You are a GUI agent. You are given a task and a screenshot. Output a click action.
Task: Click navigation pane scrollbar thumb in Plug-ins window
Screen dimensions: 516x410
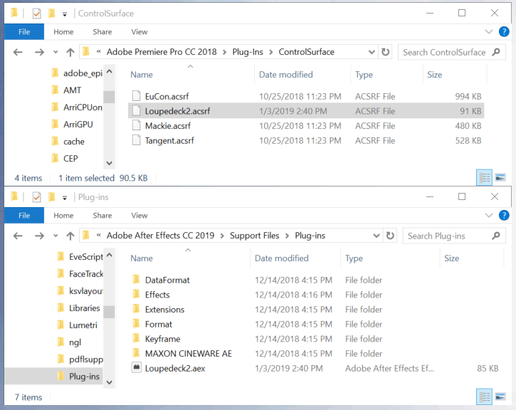click(109, 312)
